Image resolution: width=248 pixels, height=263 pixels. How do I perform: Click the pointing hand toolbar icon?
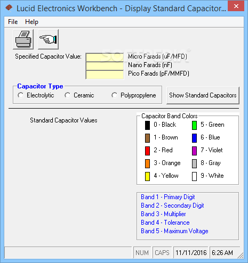click(48, 39)
